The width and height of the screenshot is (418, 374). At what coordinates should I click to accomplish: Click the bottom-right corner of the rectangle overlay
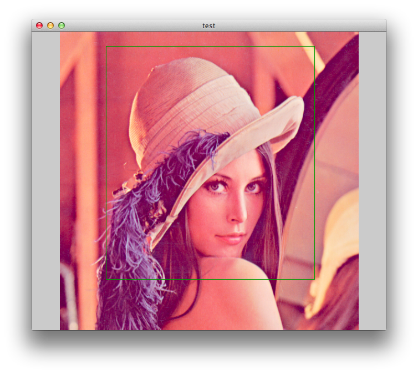(314, 279)
